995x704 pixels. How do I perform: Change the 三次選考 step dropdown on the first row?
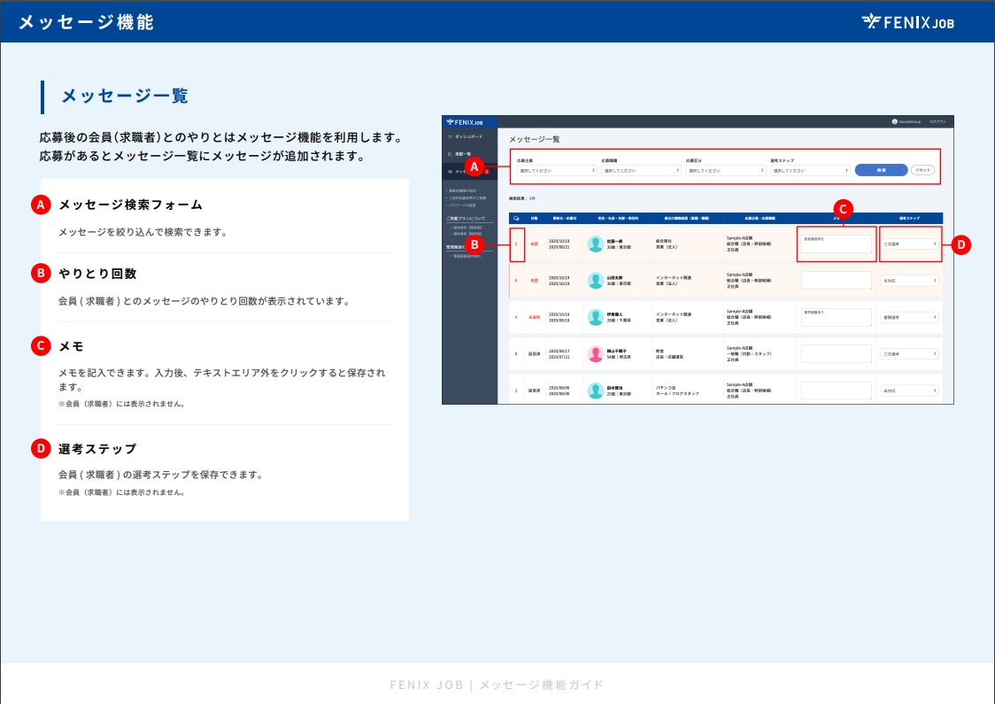911,244
